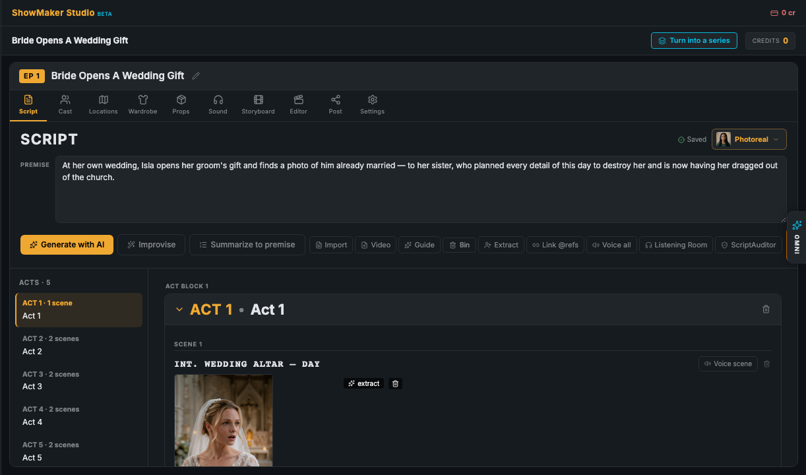The width and height of the screenshot is (806, 475).
Task: Open the Listening Room
Action: (x=675, y=245)
